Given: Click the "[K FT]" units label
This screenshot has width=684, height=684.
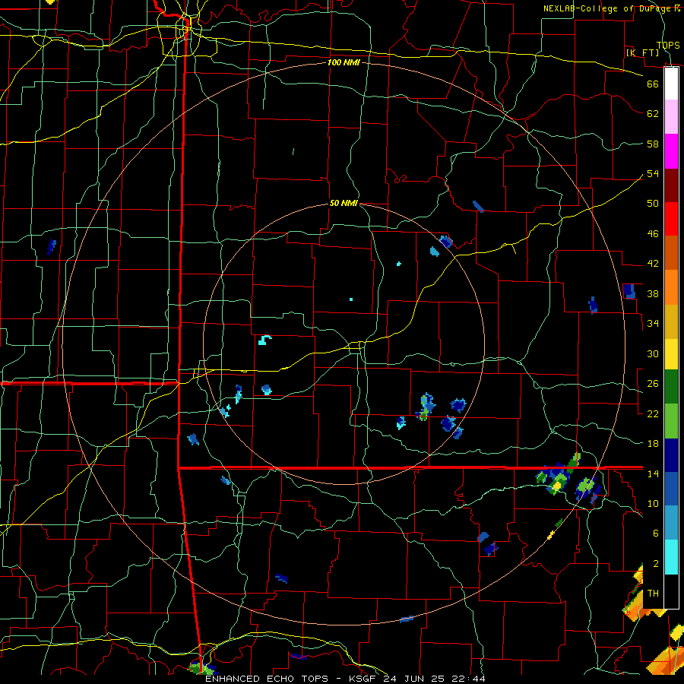Looking at the screenshot, I should [x=642, y=52].
